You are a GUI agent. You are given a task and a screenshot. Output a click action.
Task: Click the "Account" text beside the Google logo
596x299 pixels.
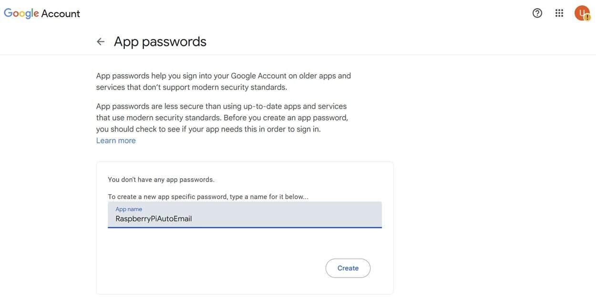(x=61, y=13)
